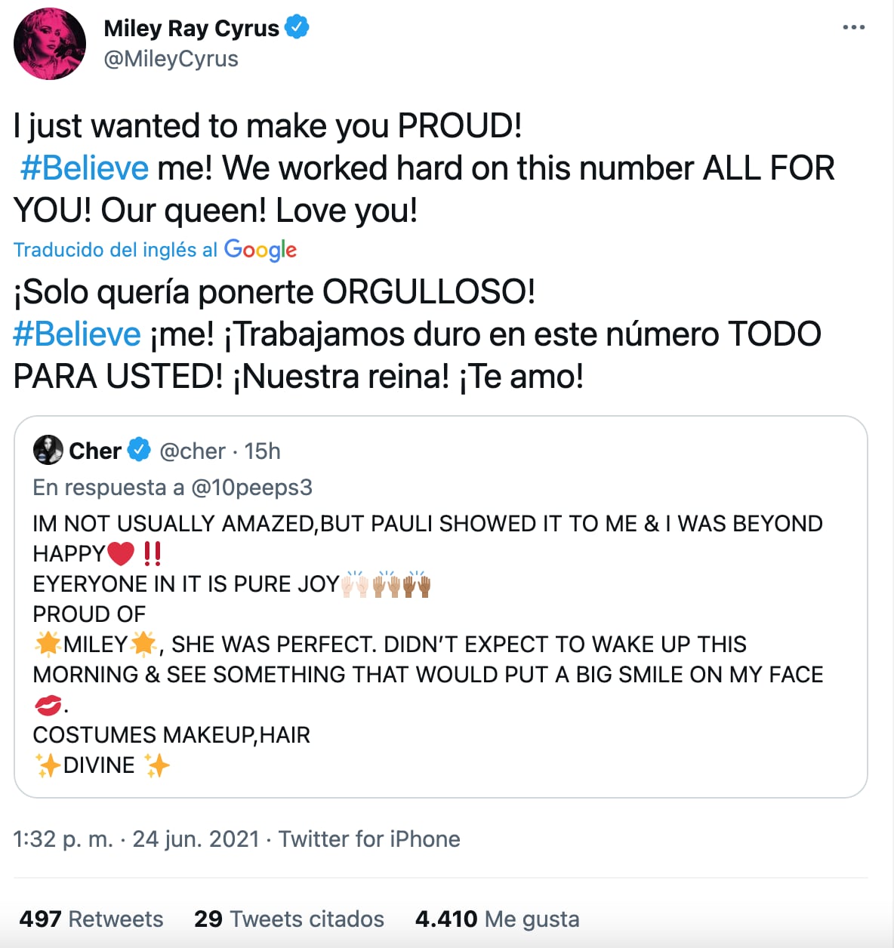Click Miley Ray Cyrus profile avatar

tap(50, 44)
